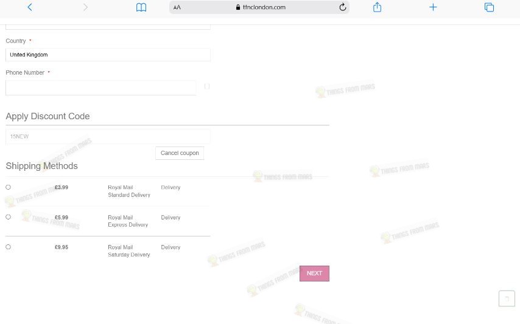Viewport: 520px width, 324px height.
Task: Click the padlock icon in address bar
Action: click(x=238, y=7)
